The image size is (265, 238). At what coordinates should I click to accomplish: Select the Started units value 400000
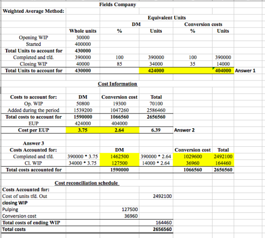[83, 44]
